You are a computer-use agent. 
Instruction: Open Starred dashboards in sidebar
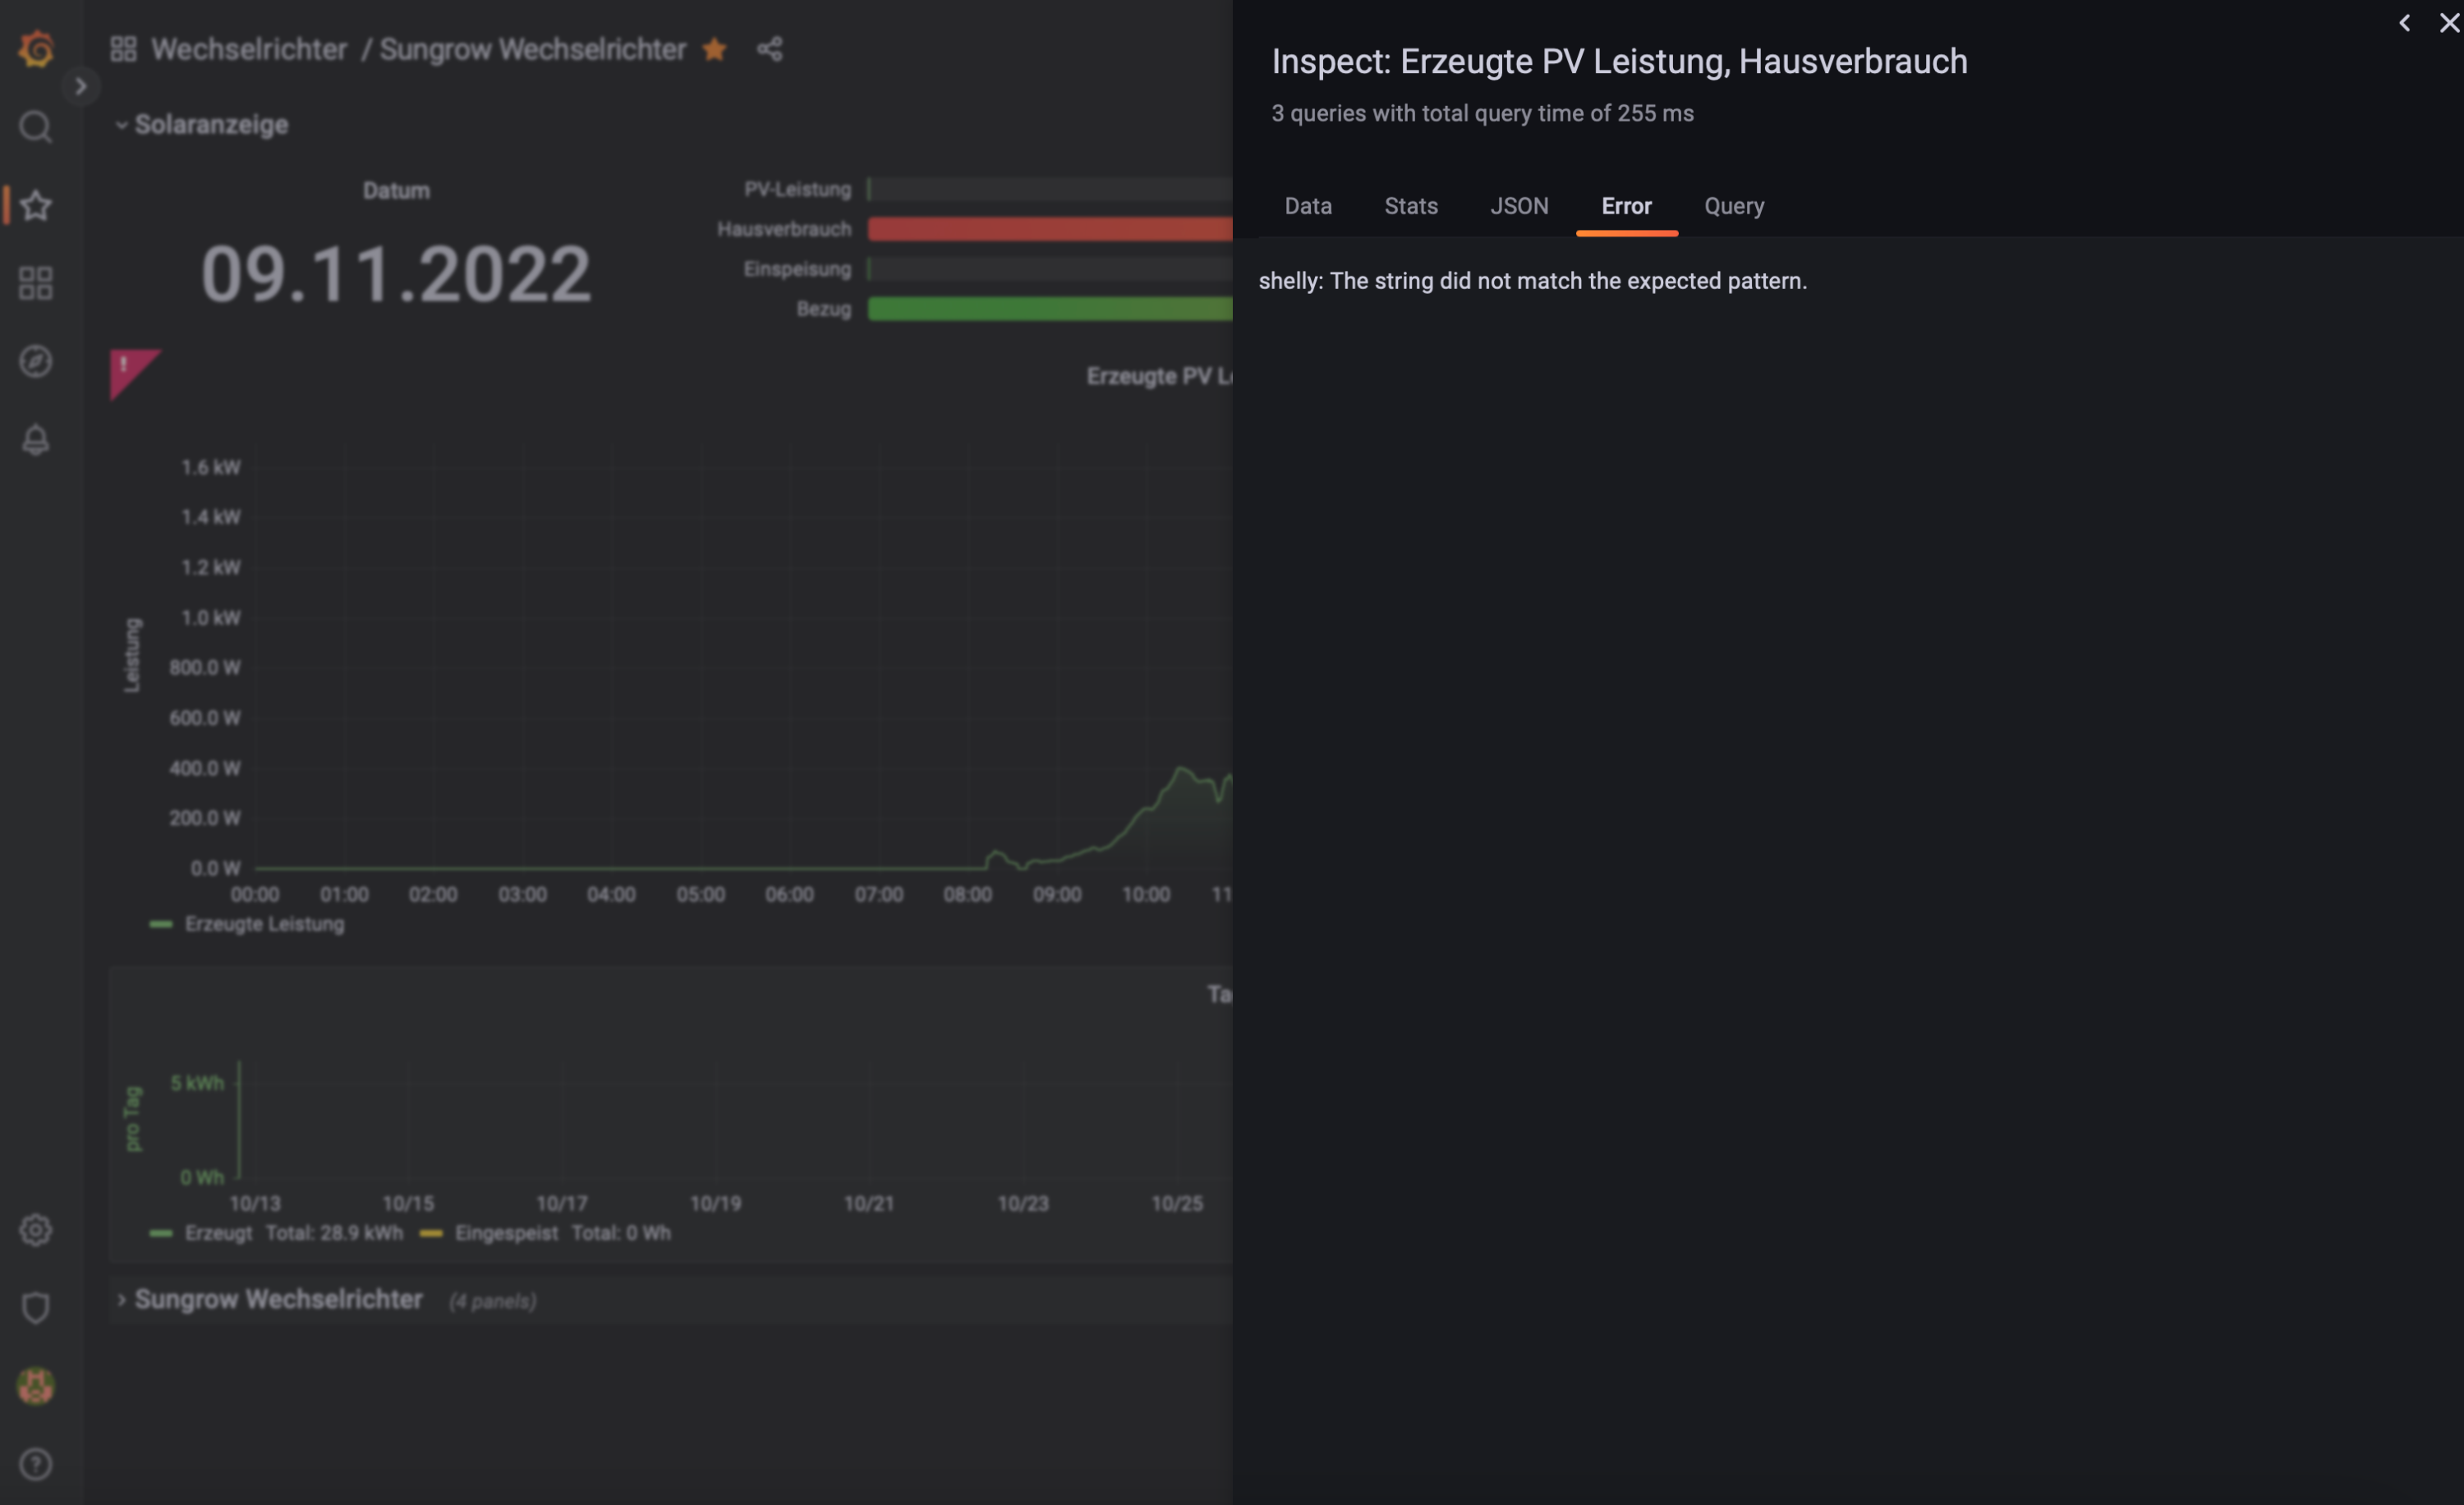(36, 206)
